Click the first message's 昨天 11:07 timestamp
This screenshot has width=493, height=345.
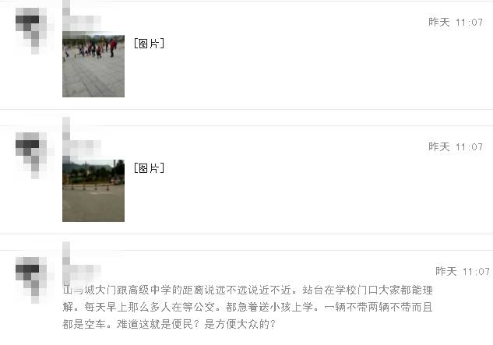[x=456, y=22]
